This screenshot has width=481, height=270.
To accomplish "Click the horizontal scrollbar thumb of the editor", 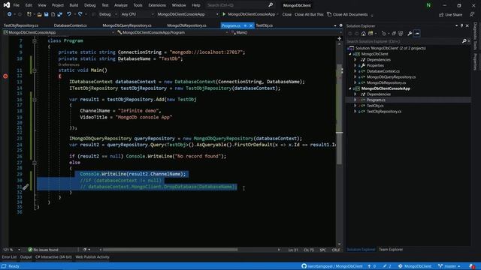I will point(170,250).
